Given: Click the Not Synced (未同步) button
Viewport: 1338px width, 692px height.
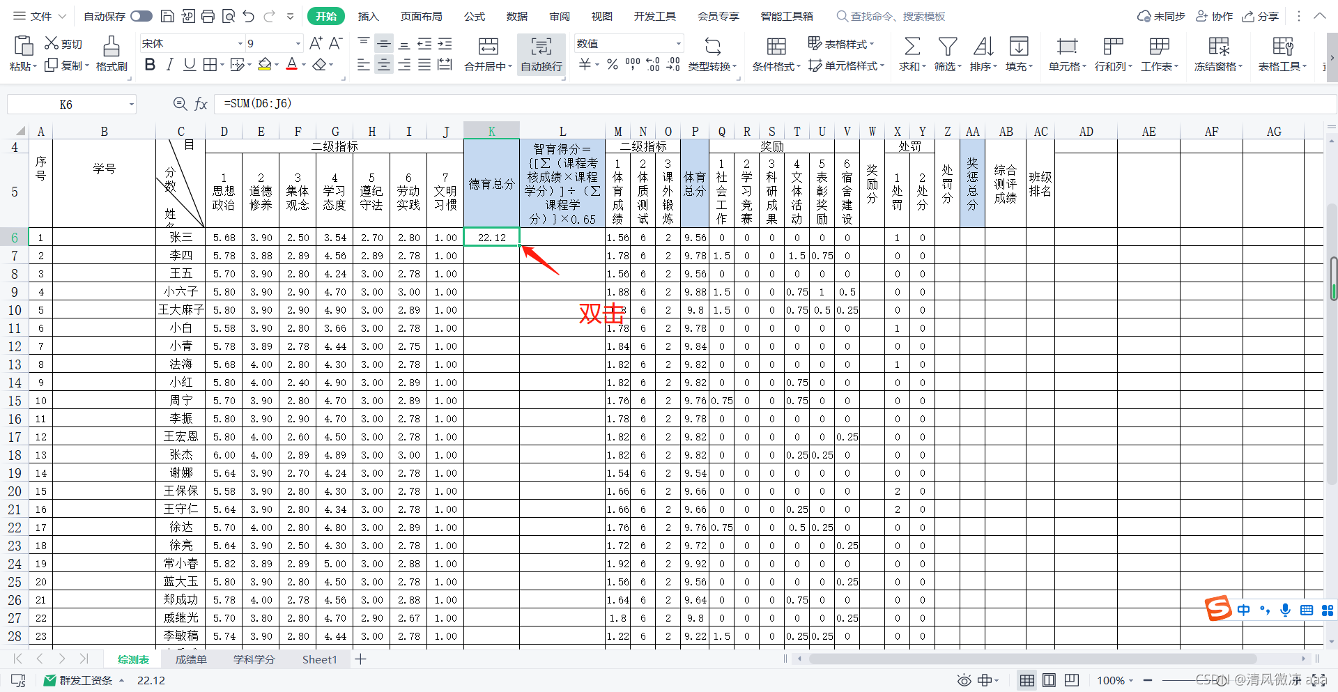Looking at the screenshot, I should pyautogui.click(x=1161, y=16).
